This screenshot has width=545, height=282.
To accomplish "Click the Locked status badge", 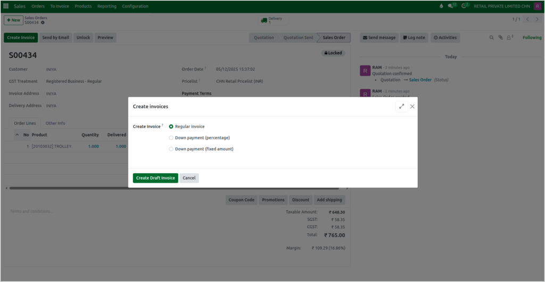I will [x=333, y=53].
